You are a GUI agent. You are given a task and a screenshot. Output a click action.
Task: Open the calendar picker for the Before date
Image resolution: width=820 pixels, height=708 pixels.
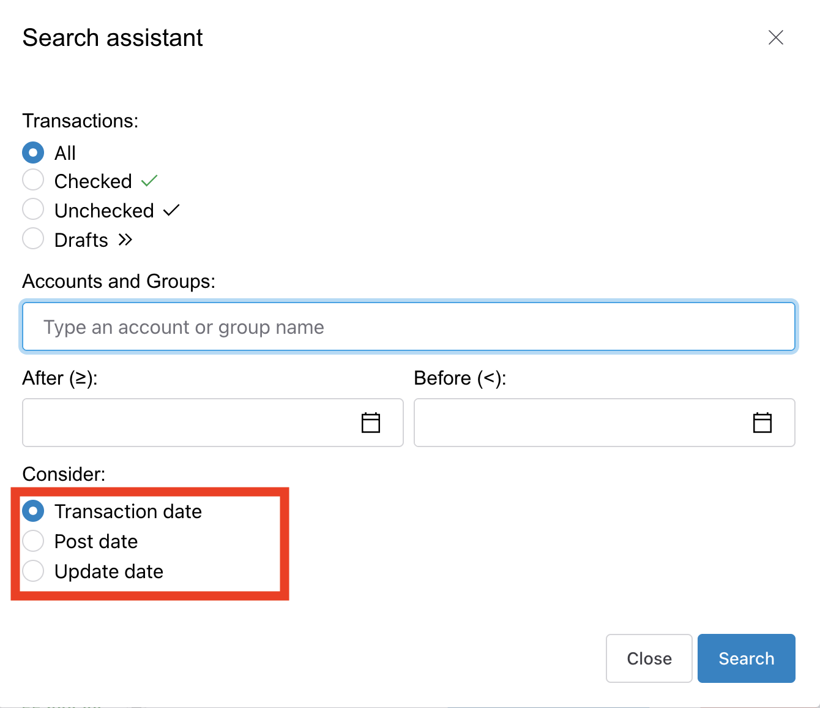[x=762, y=422]
